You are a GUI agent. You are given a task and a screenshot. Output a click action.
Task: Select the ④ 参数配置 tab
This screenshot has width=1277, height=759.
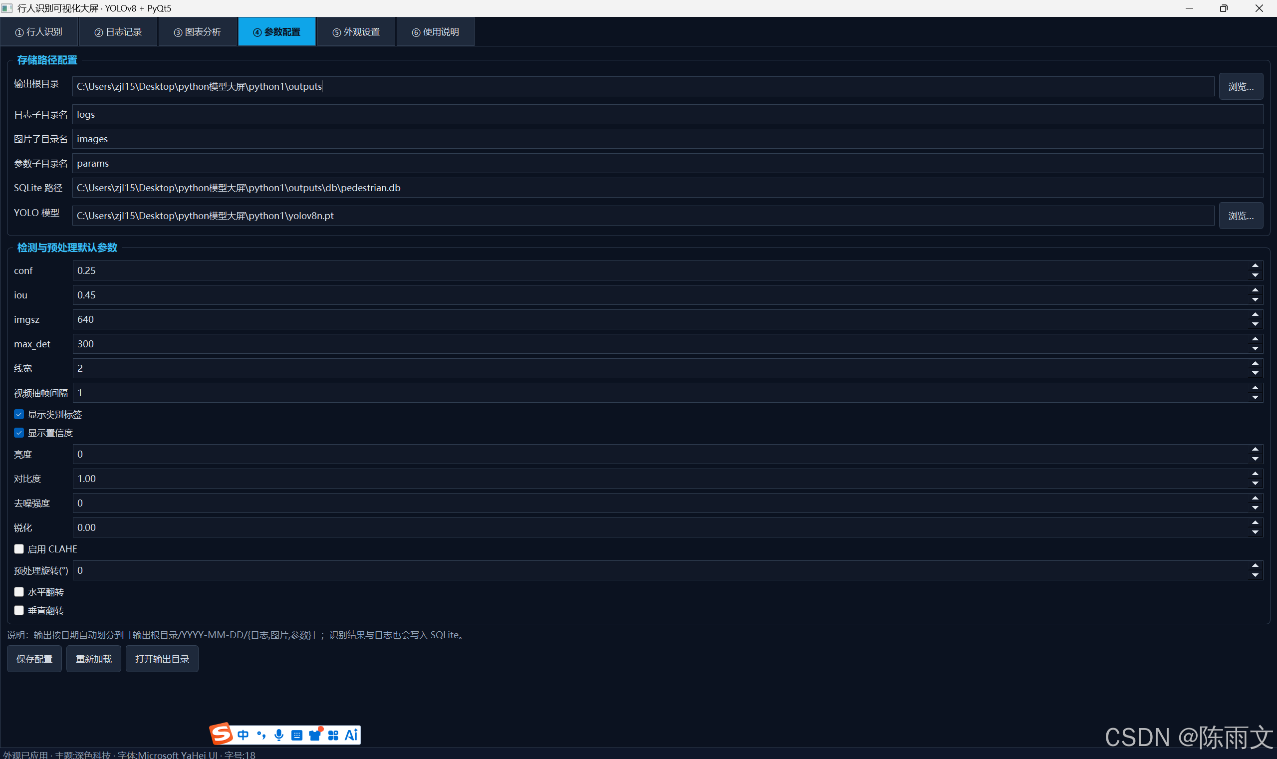tap(276, 32)
